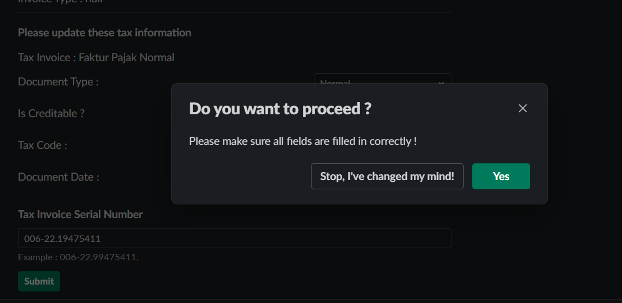Click the "Tax Code :" label

click(x=43, y=145)
